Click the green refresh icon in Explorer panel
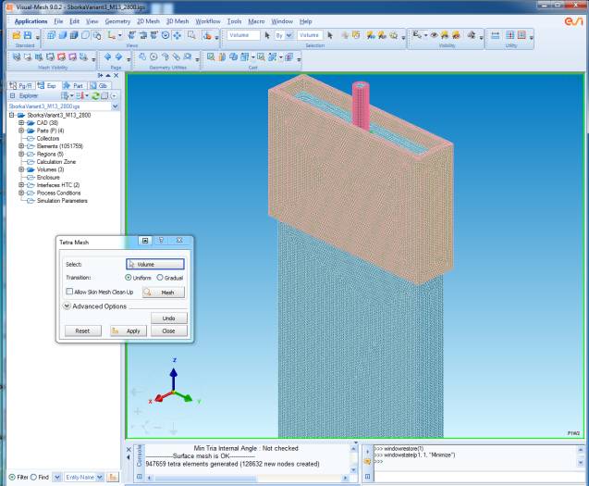Screen dimensions: 589x486 (x=93, y=95)
